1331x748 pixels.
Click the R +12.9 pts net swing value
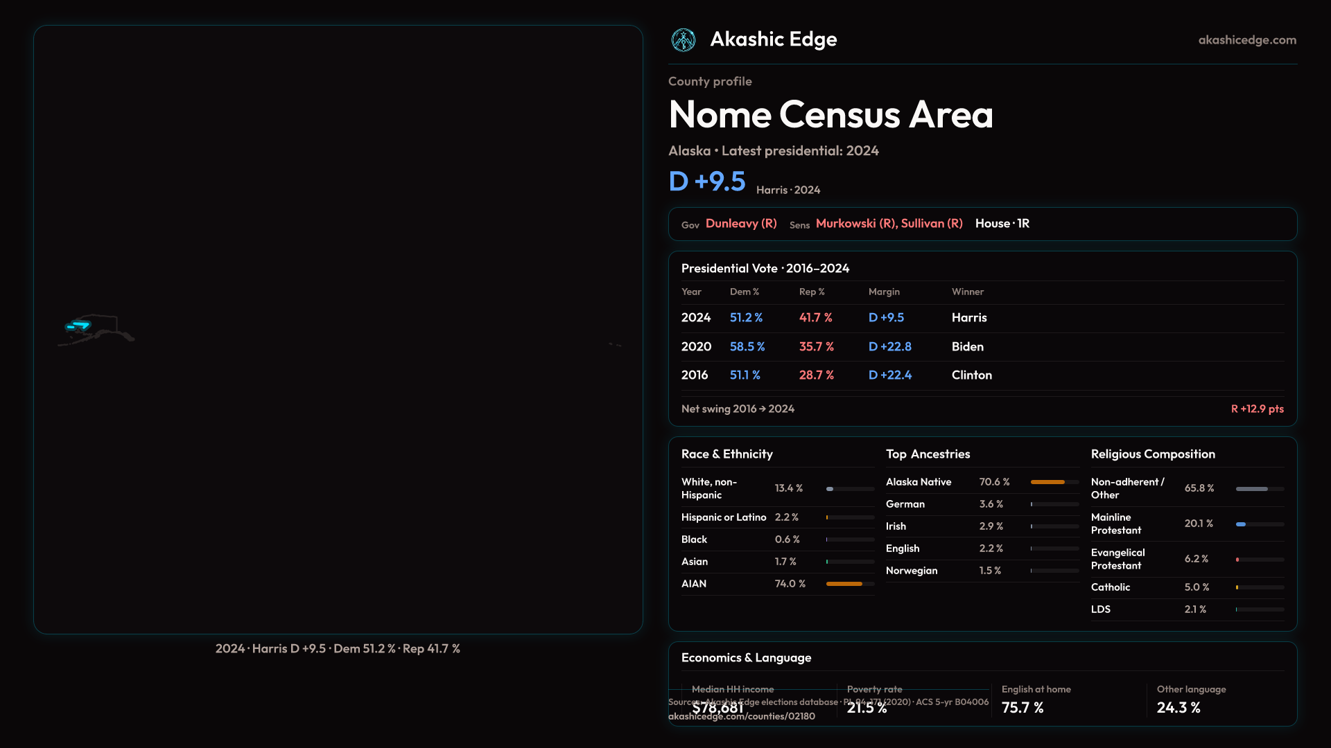pyautogui.click(x=1257, y=409)
